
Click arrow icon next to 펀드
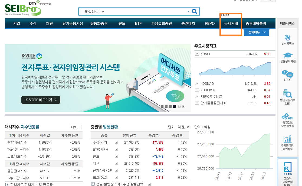click(x=116, y=156)
